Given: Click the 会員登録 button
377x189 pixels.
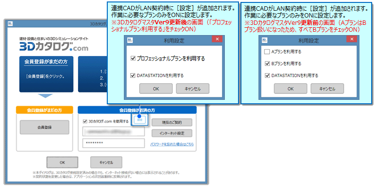Looking at the screenshot, I should click(44, 127).
